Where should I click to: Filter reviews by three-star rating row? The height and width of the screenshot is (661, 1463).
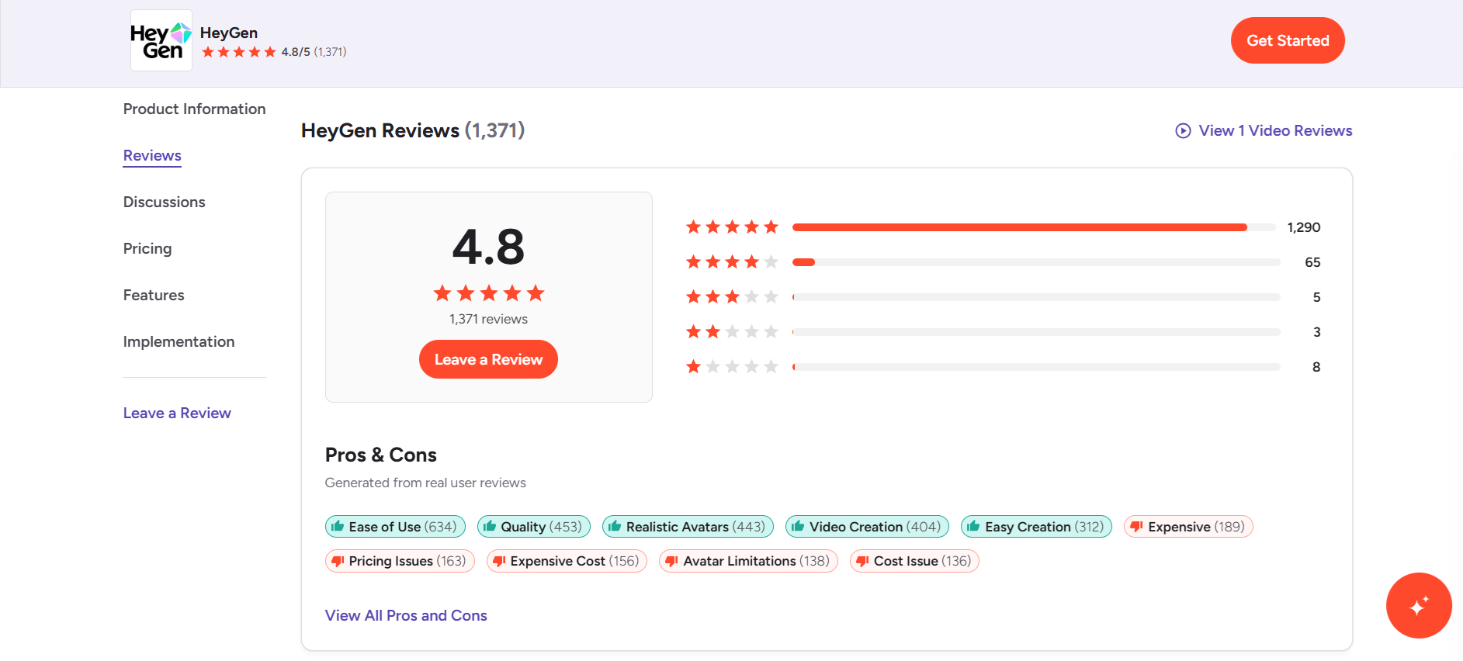(1003, 297)
